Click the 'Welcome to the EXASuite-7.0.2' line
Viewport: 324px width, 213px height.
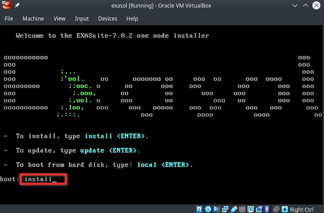[112, 36]
